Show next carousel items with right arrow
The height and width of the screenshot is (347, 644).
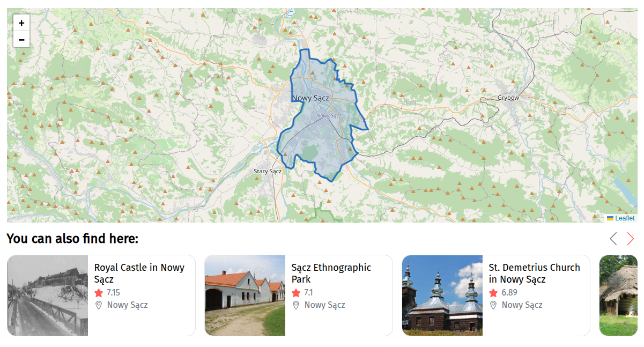pyautogui.click(x=630, y=239)
